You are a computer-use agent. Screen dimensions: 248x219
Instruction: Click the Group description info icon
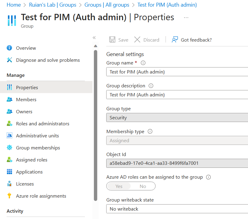[x=150, y=86]
